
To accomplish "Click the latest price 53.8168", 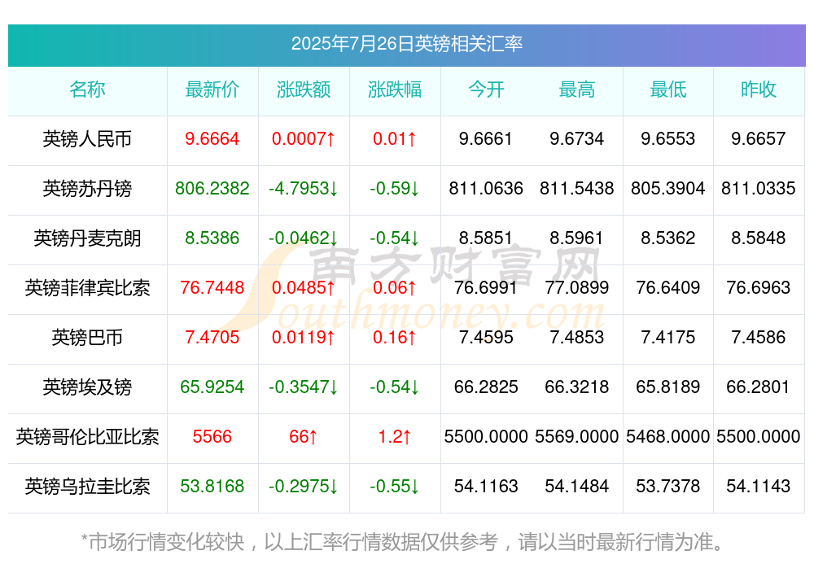I will tap(212, 486).
